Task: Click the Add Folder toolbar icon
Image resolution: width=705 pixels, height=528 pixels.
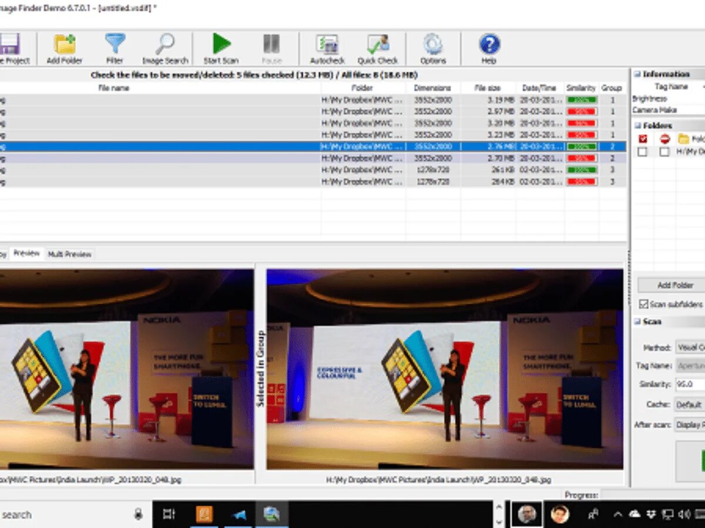Action: pyautogui.click(x=65, y=45)
